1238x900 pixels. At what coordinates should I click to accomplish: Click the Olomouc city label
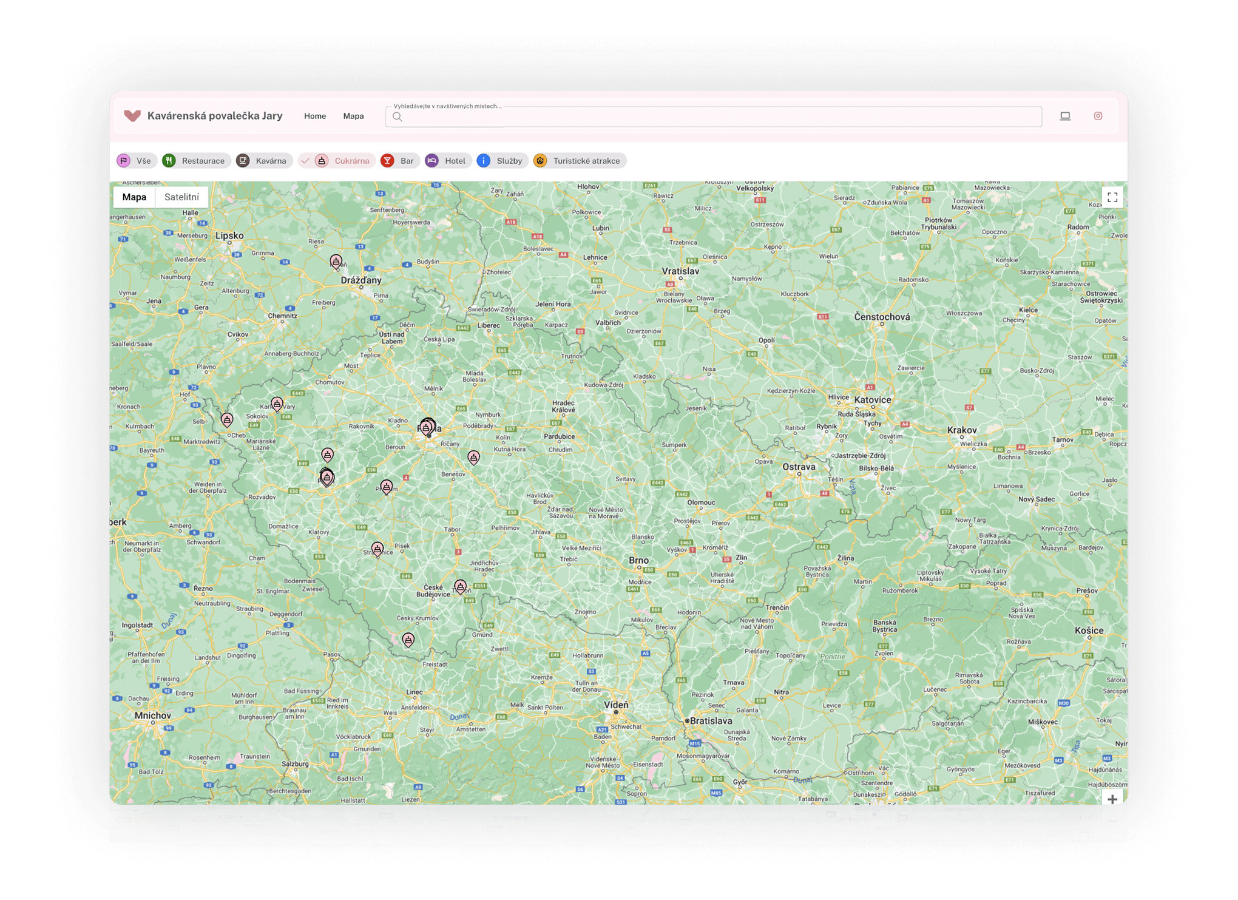701,502
